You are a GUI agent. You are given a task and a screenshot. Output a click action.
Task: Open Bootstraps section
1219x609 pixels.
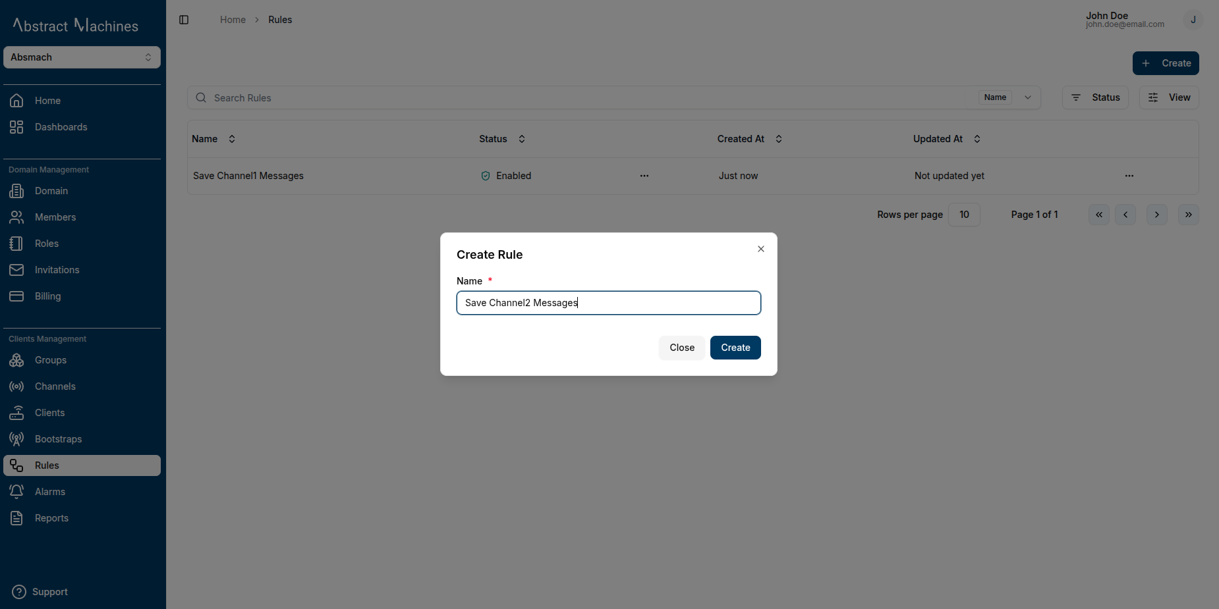82,439
